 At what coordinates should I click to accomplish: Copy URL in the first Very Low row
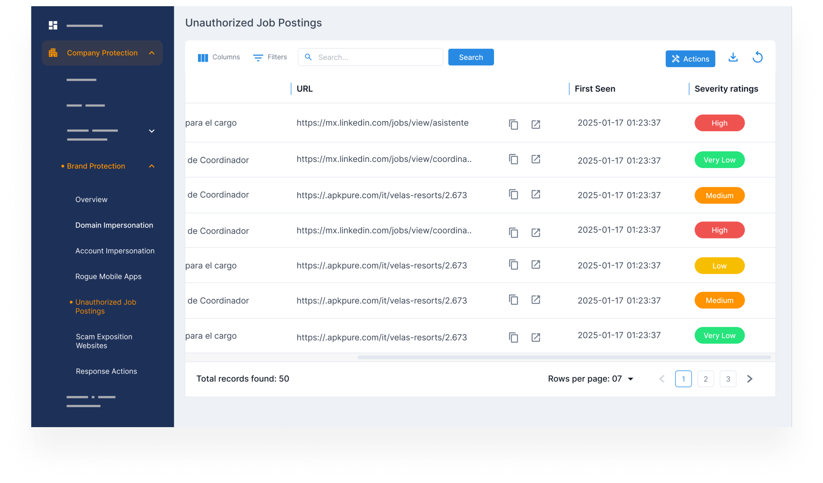pyautogui.click(x=513, y=159)
